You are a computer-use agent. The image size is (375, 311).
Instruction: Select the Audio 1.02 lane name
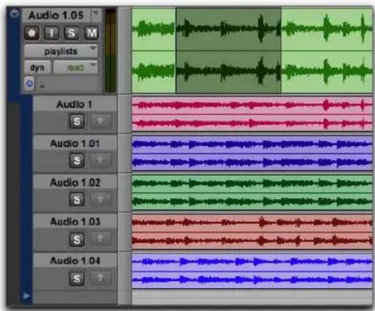(x=75, y=183)
